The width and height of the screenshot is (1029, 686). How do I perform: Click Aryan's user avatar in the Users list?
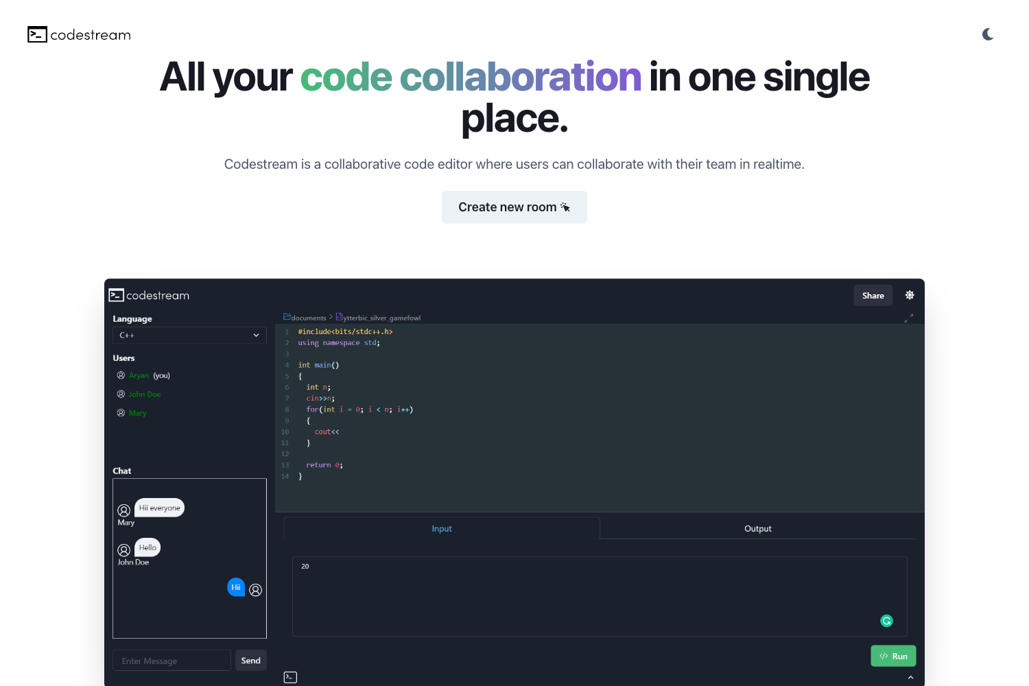tap(121, 375)
